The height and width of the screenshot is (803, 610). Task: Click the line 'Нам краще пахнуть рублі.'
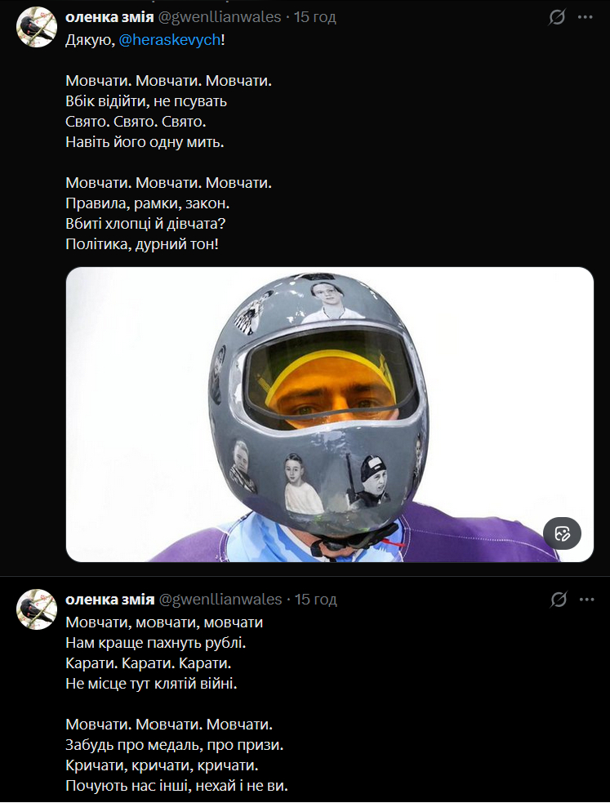(x=144, y=642)
